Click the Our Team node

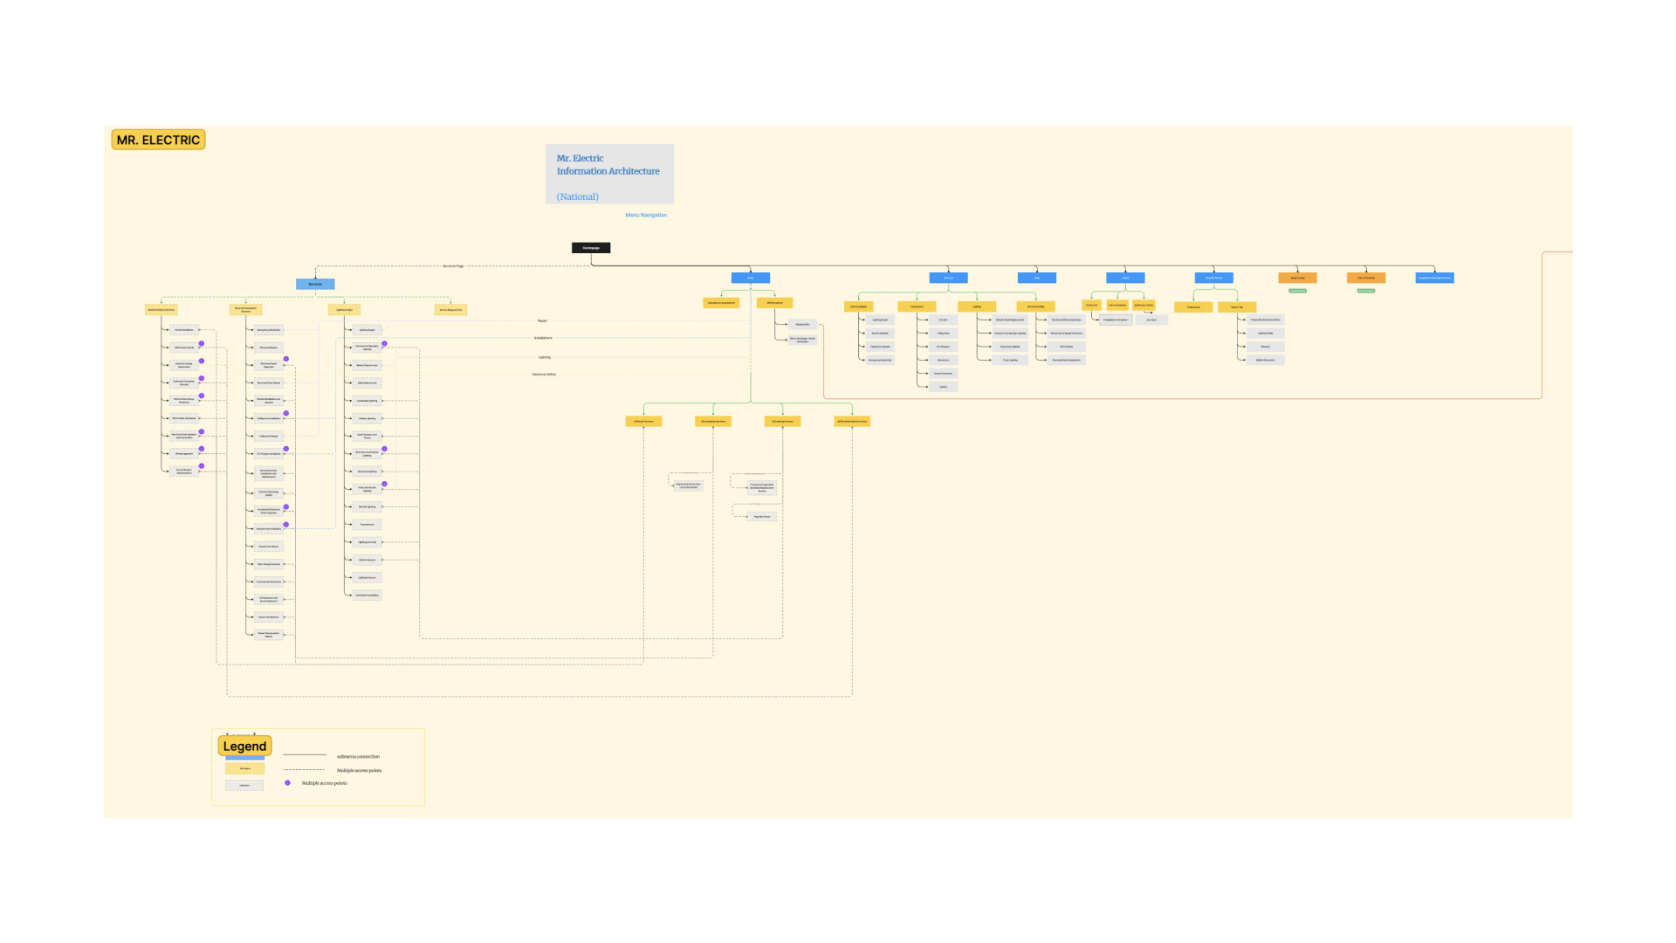pos(1151,320)
